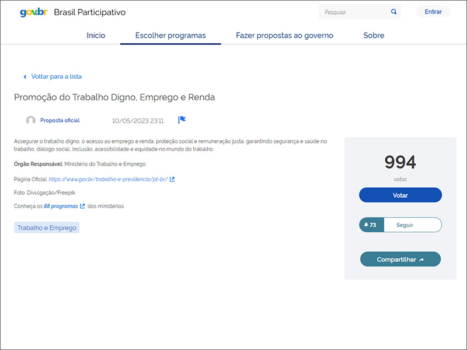Click the Proposta oficial avatar icon
Screen dimensions: 467x350
coord(31,121)
